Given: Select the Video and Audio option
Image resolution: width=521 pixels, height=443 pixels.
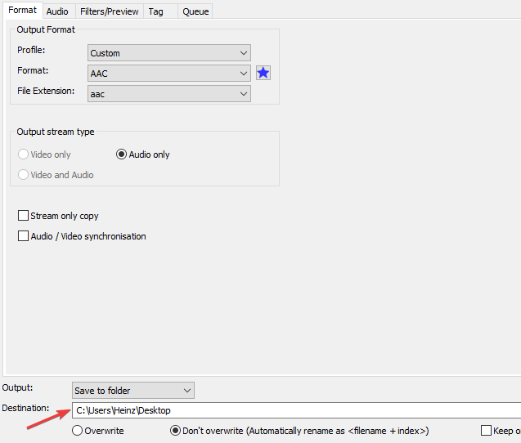Looking at the screenshot, I should coord(24,175).
